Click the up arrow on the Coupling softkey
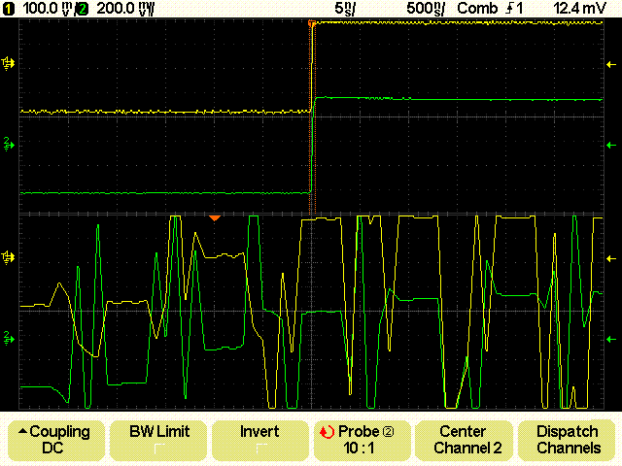Image resolution: width=622 pixels, height=466 pixels. click(x=23, y=431)
